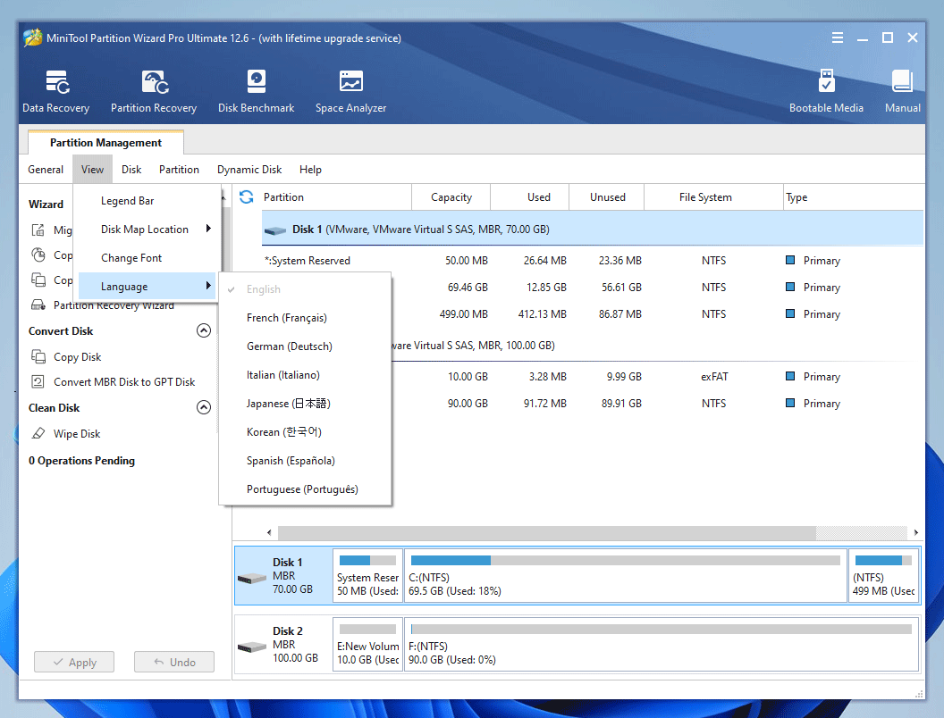Screen dimensions: 944x718
Task: Open the Manual
Action: pos(903,91)
